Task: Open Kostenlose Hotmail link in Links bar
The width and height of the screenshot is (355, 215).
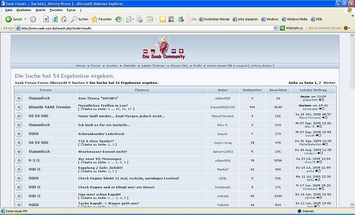Action: tap(214, 19)
